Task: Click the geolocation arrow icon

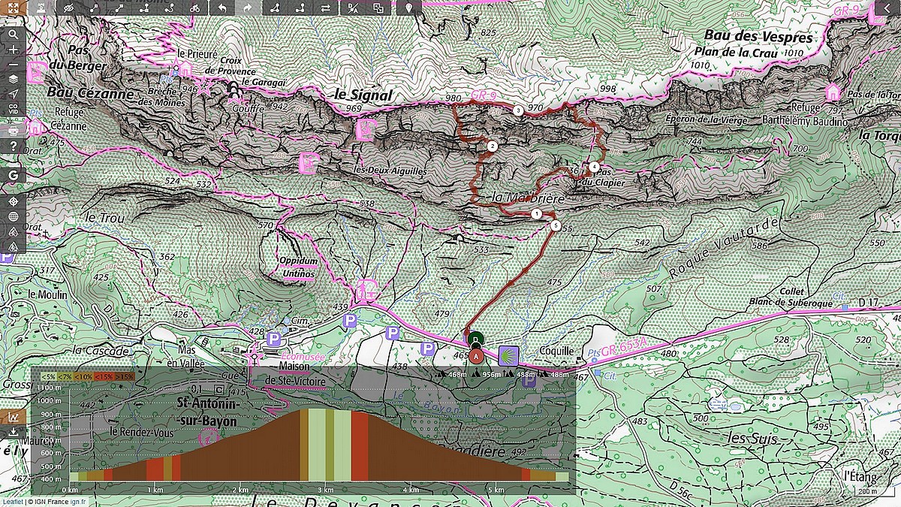Action: pos(14,94)
